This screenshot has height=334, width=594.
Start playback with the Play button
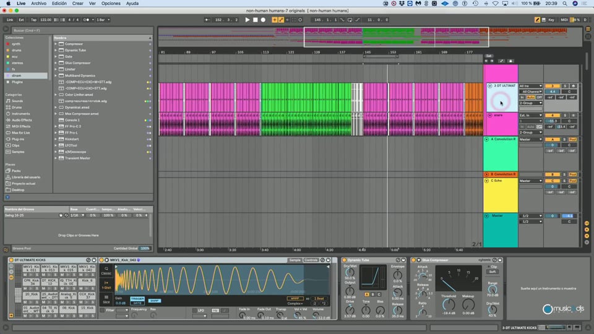tap(247, 20)
